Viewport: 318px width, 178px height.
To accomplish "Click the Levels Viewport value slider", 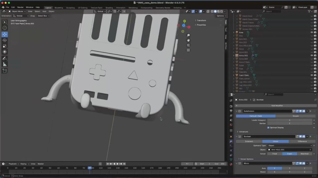I will point(290,120).
